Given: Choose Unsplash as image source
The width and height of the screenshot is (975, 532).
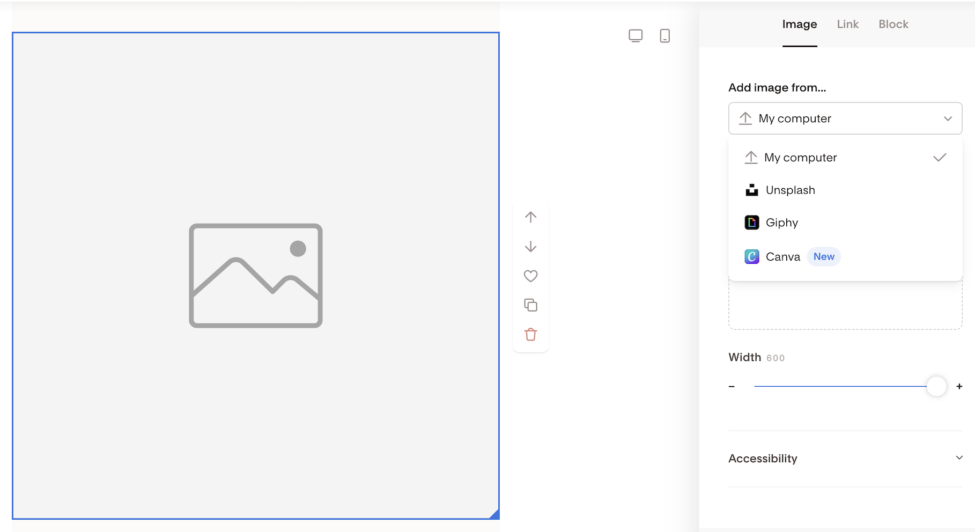Looking at the screenshot, I should [845, 190].
